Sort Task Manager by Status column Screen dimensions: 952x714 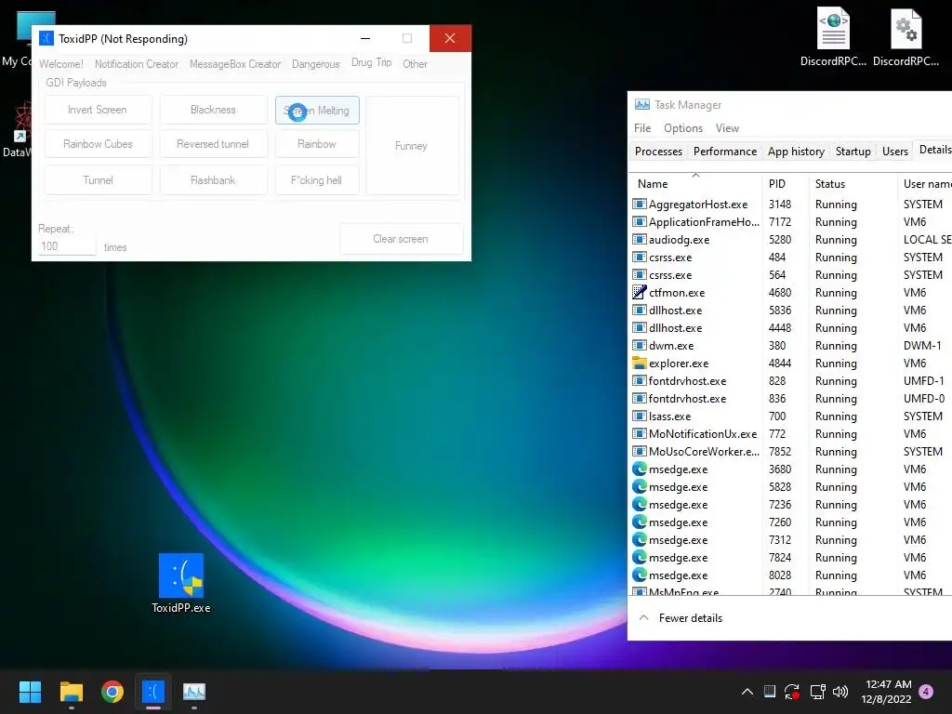click(853, 184)
